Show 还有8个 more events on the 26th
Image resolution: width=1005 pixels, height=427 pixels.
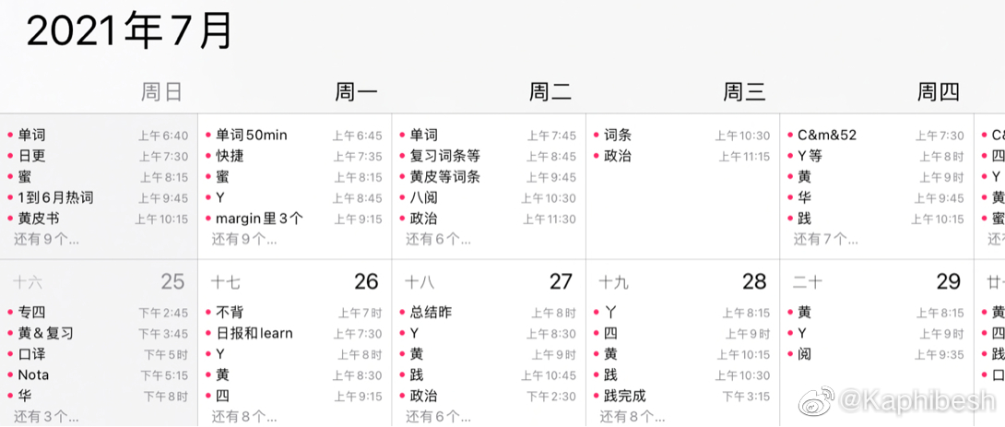coord(244,416)
